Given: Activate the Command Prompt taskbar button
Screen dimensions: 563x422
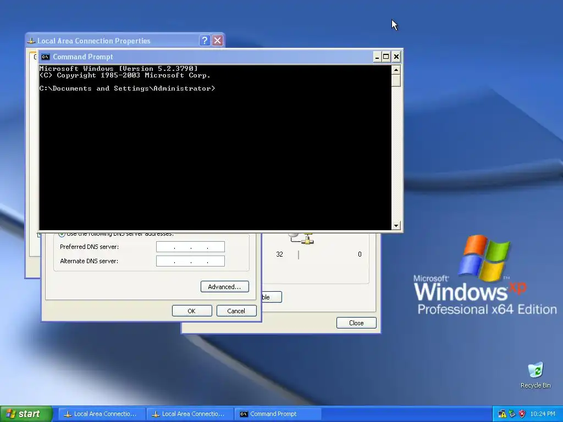Looking at the screenshot, I should coord(278,414).
